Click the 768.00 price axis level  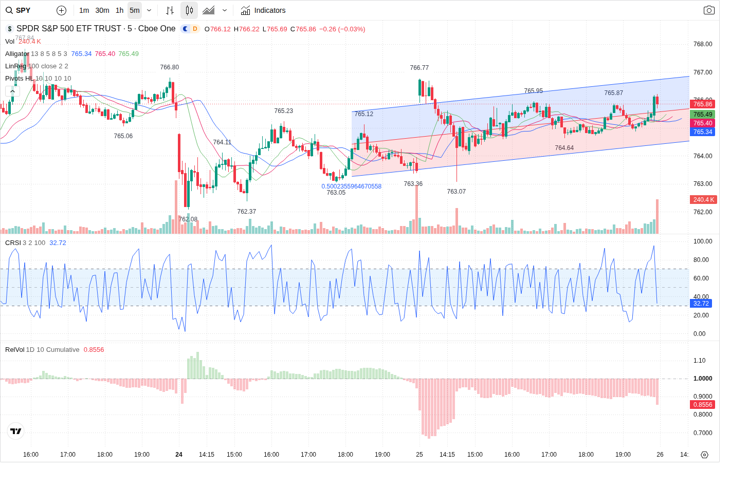[703, 44]
